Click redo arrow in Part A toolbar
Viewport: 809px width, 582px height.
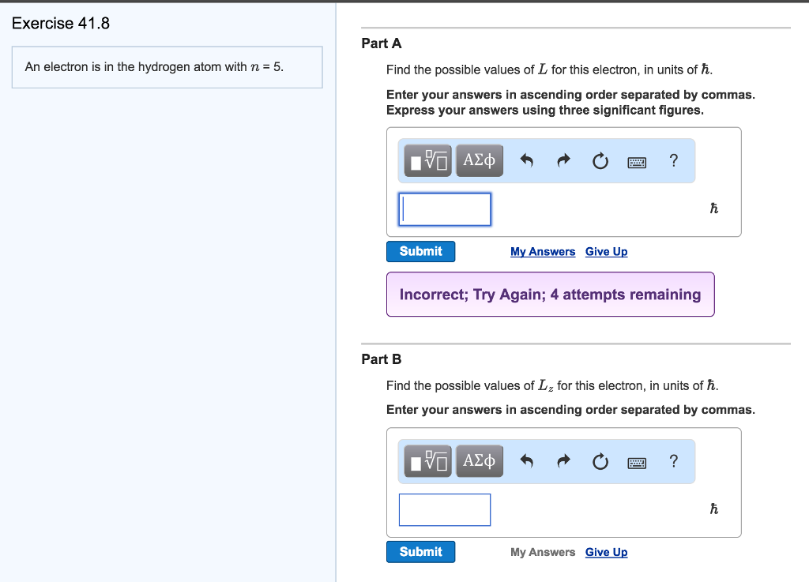(x=563, y=161)
